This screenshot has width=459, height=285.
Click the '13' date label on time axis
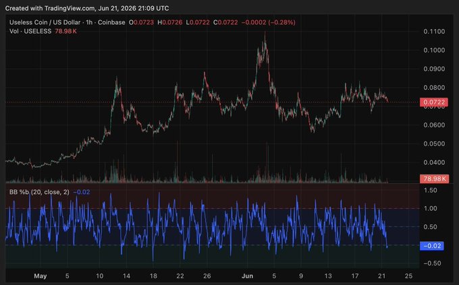pyautogui.click(x=328, y=276)
